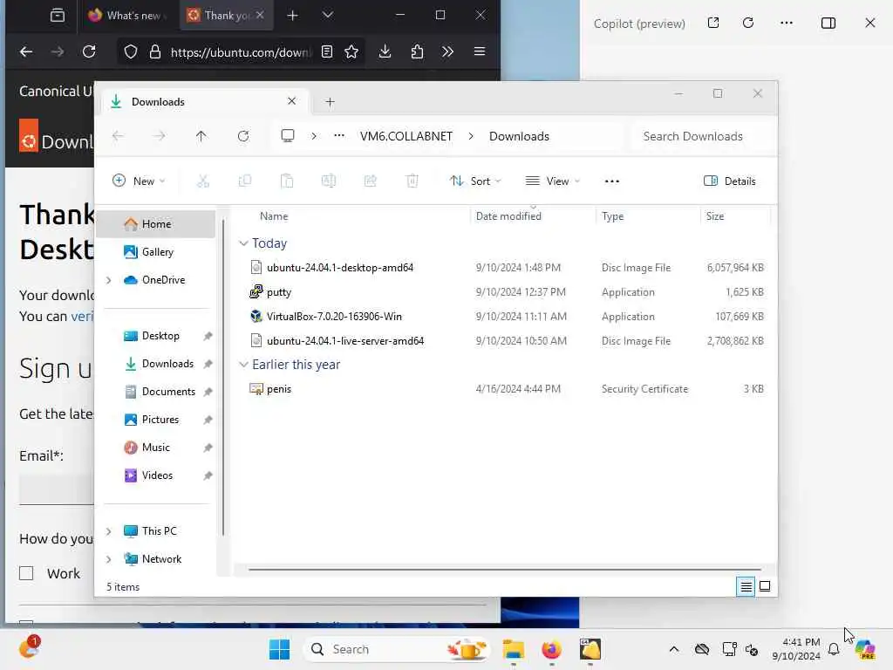Toggle Firefox reader view icon
The width and height of the screenshot is (893, 670).
327,51
